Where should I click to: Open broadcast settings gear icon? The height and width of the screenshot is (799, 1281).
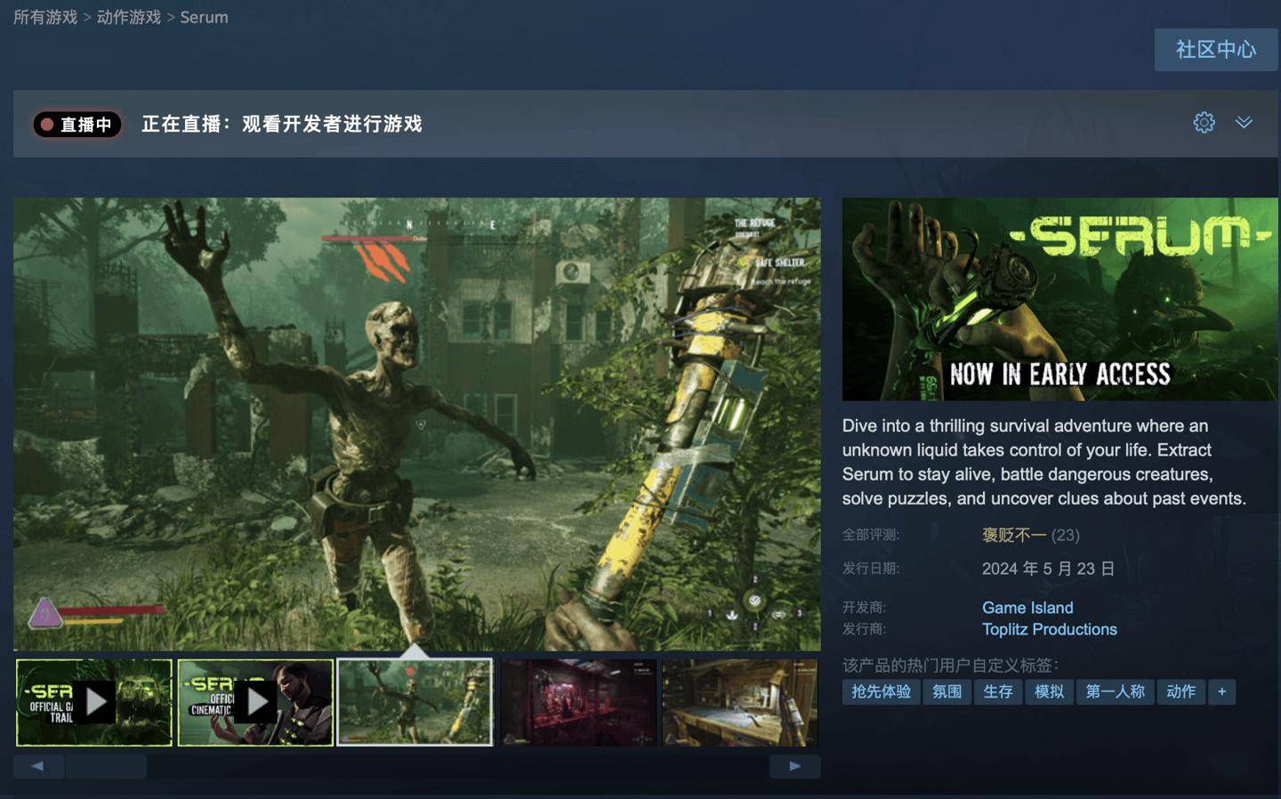[1204, 123]
